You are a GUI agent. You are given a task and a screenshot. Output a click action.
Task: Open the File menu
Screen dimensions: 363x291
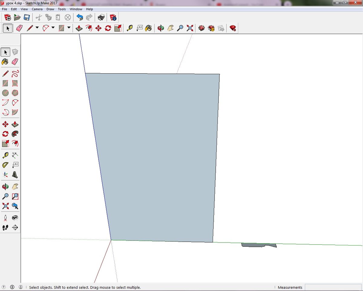click(5, 9)
